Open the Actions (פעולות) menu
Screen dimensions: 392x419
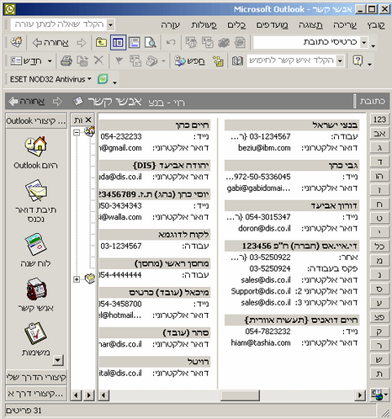click(x=204, y=25)
